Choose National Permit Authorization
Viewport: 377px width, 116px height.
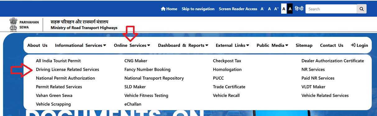pos(66,78)
